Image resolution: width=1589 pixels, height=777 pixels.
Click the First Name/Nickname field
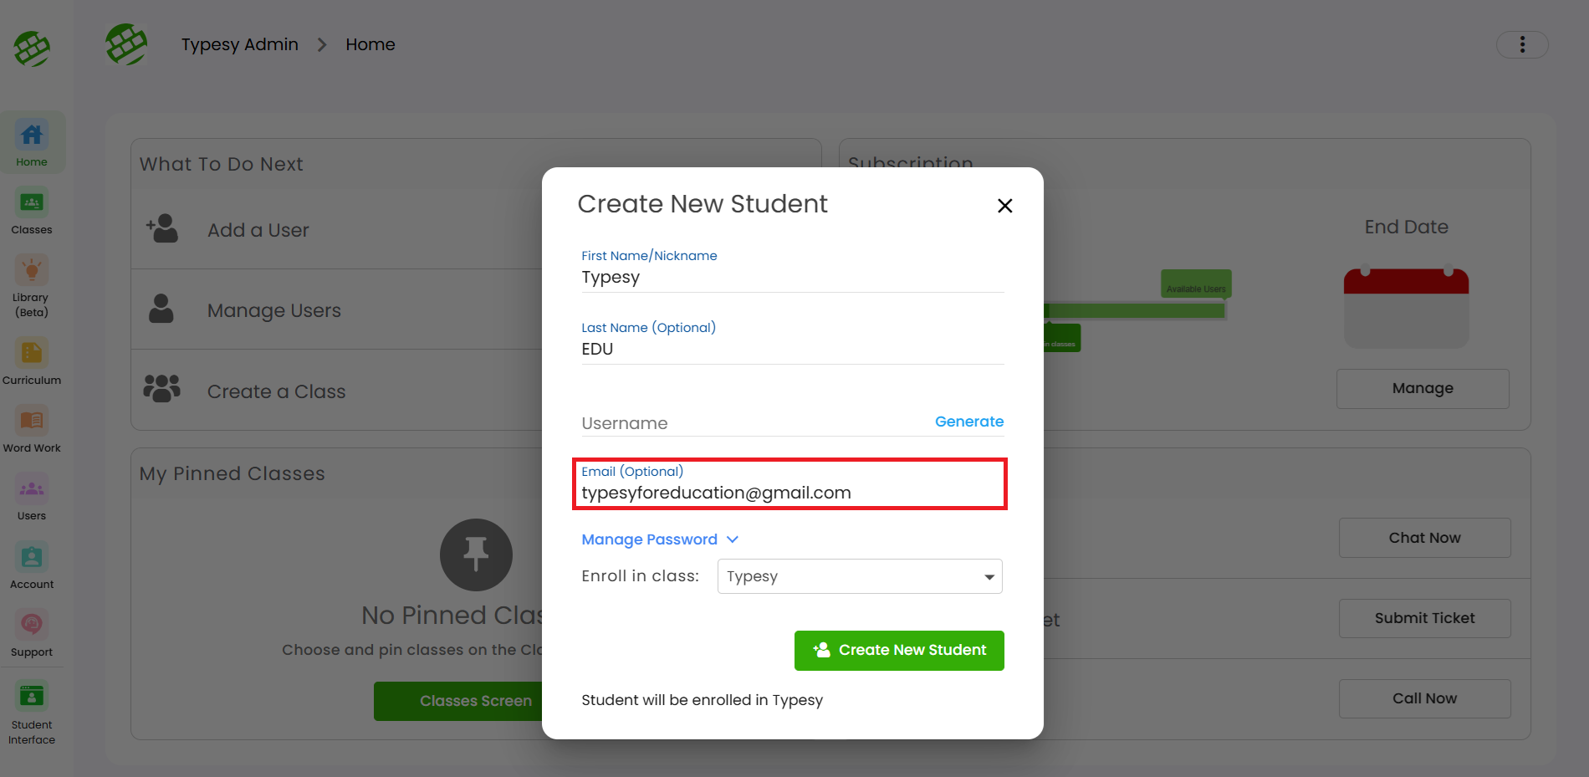[791, 277]
